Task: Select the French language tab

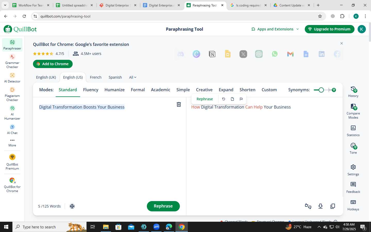Action: pyautogui.click(x=96, y=77)
